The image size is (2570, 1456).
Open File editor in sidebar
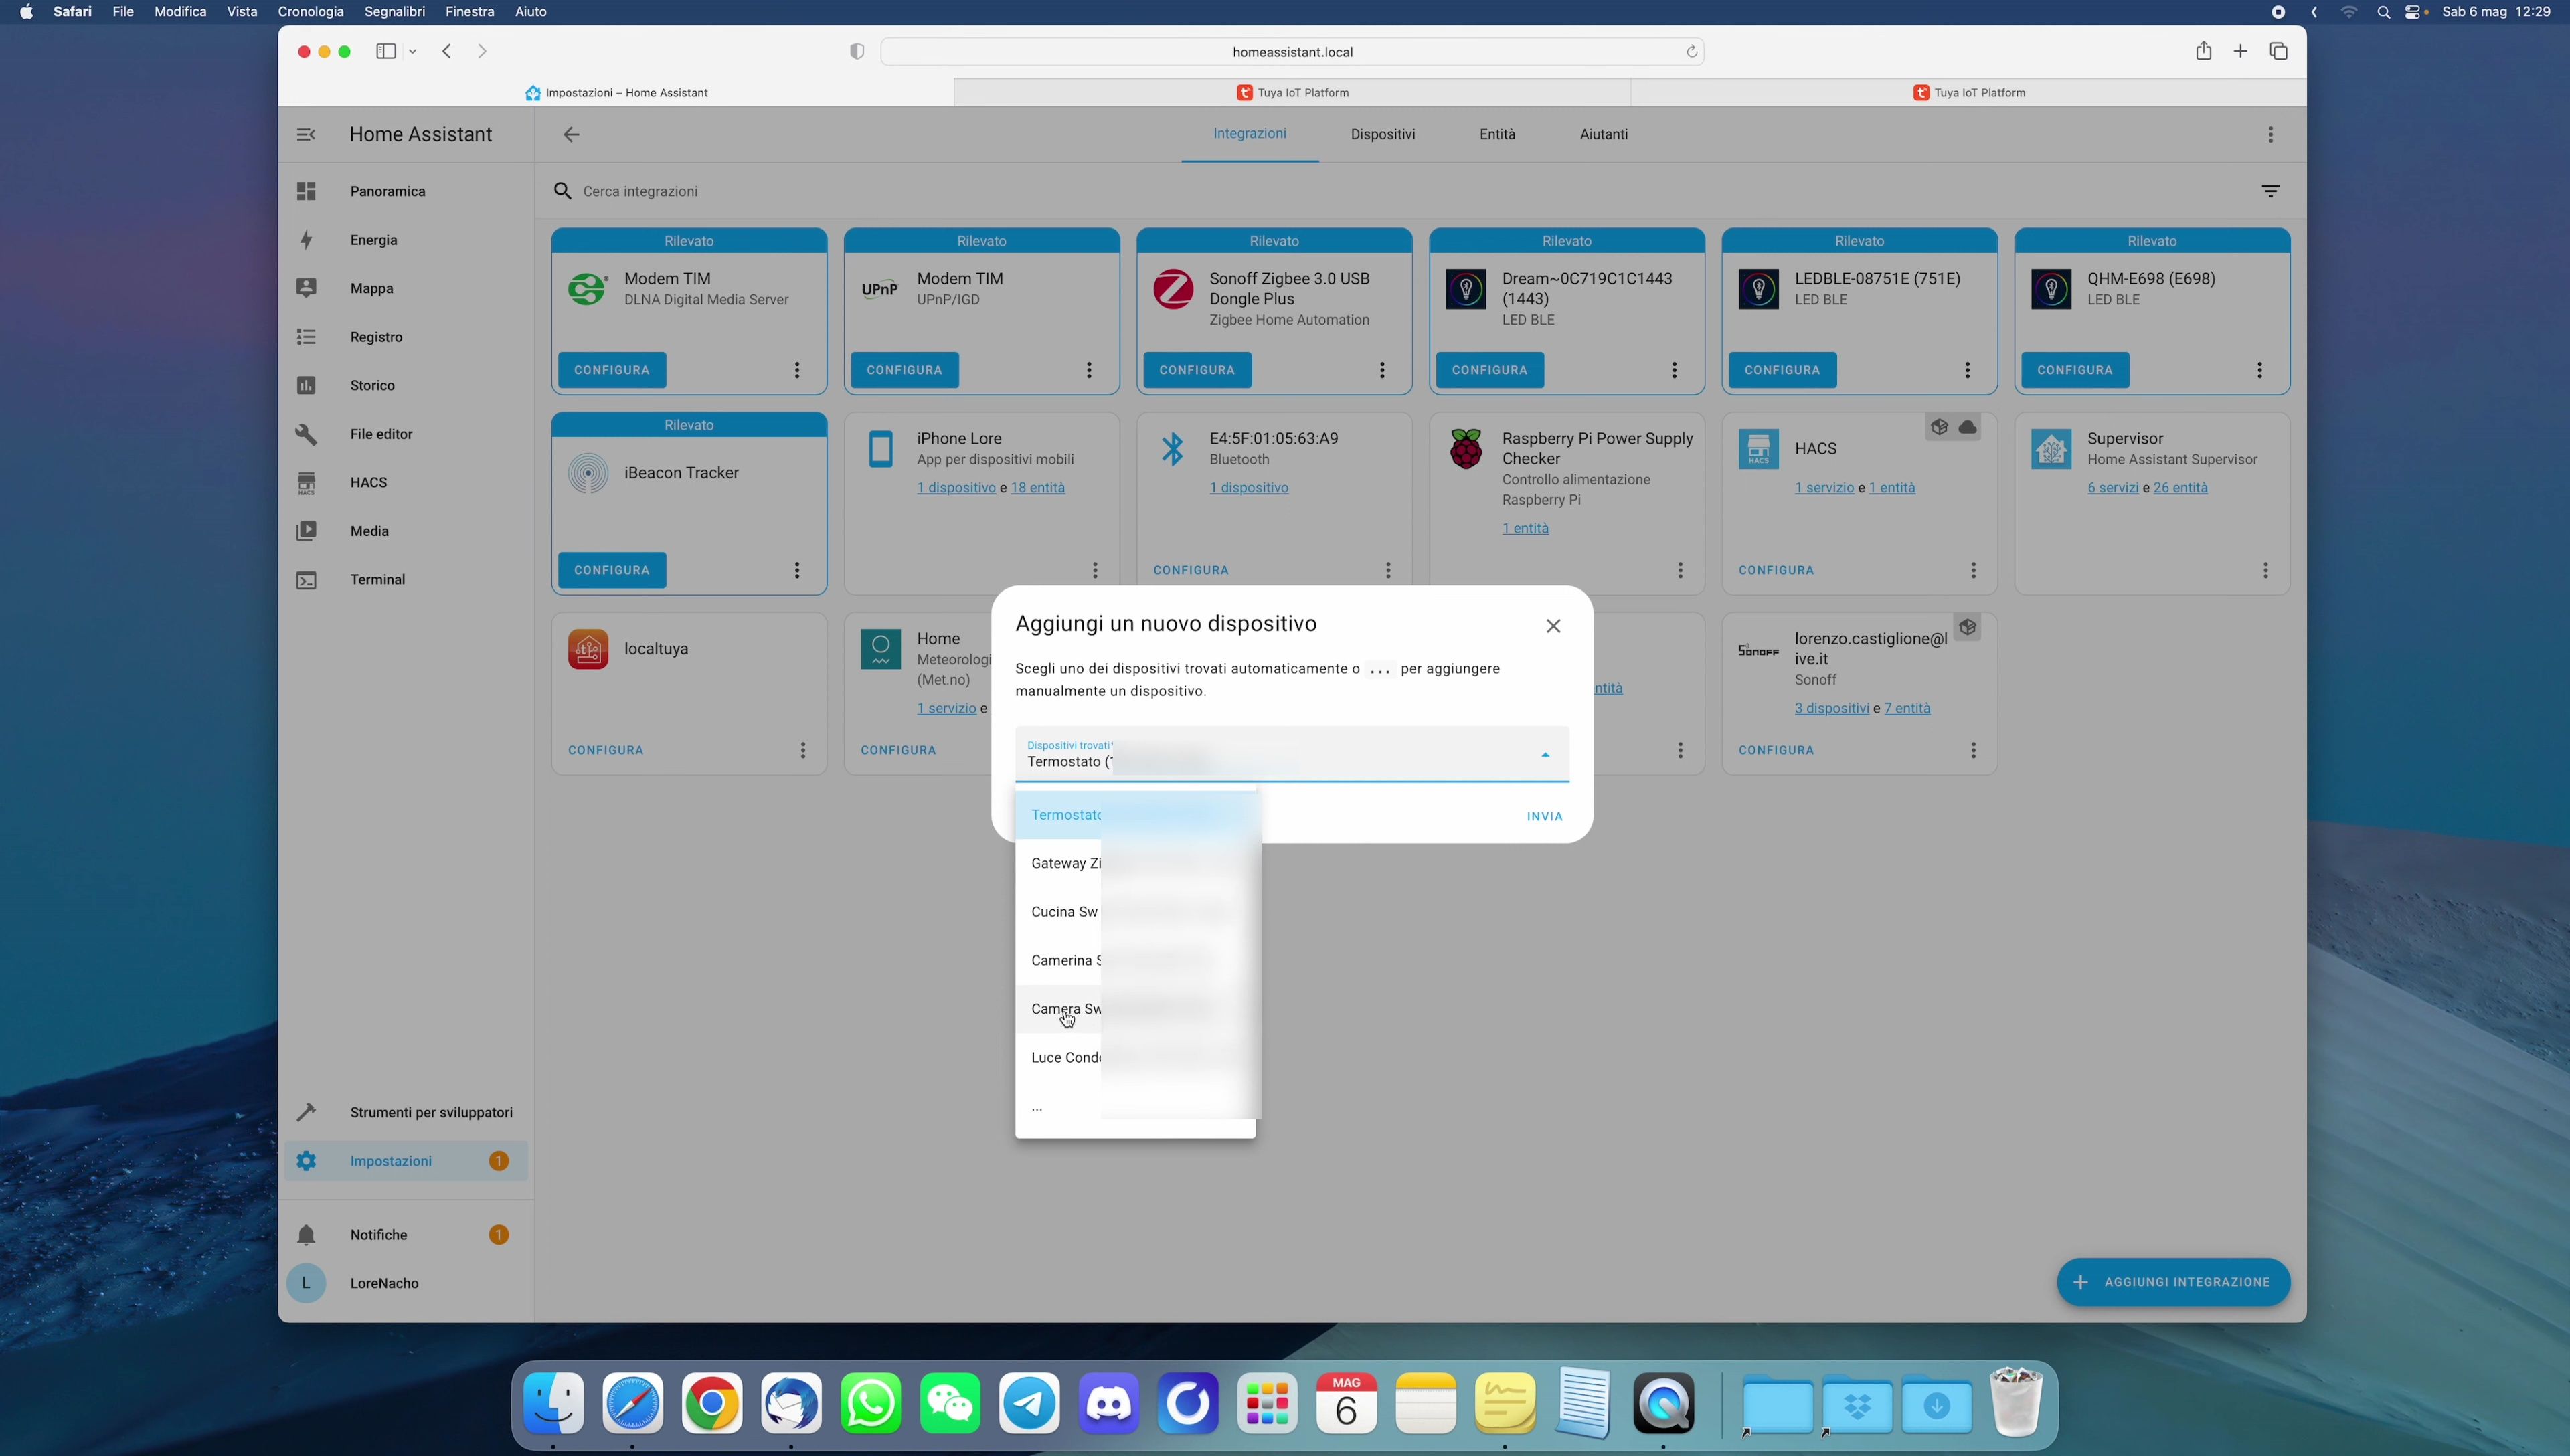pyautogui.click(x=406, y=434)
